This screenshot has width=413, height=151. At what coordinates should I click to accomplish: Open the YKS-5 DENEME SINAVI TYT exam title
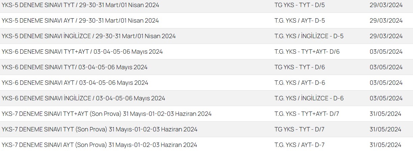(x=80, y=5)
